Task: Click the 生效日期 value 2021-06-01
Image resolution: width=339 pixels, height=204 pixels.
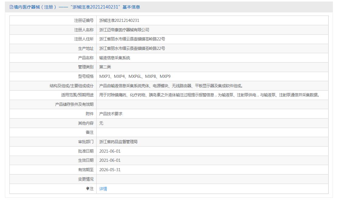Action: tap(110, 160)
